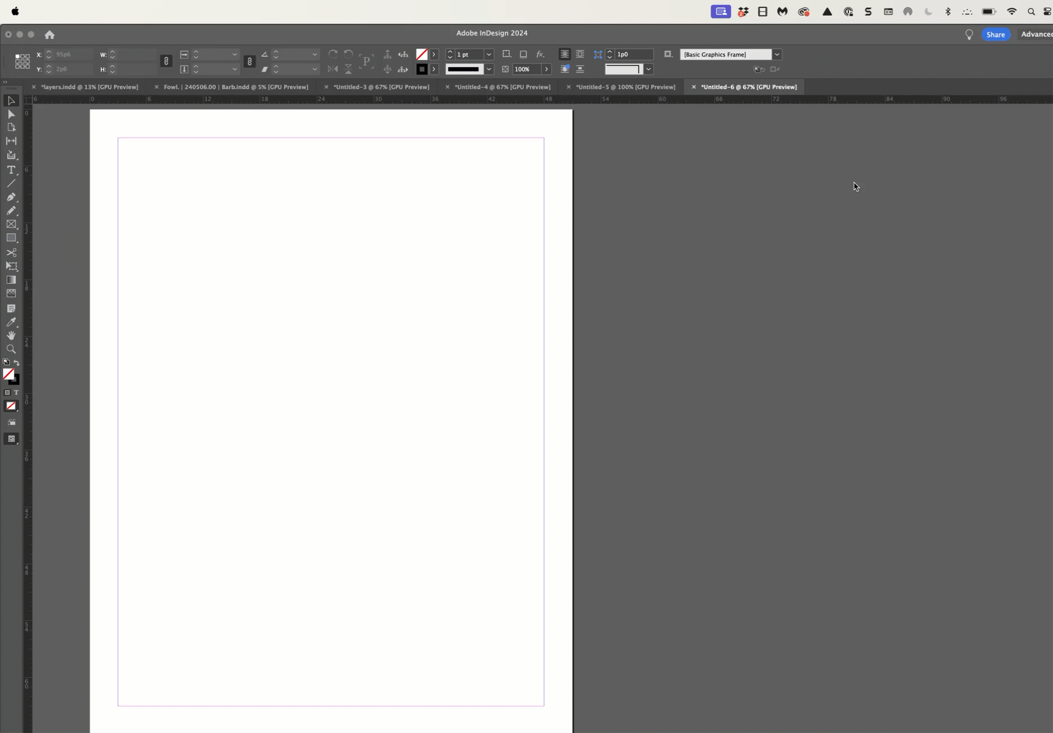Open the Basic Graphics Frame style dropdown
Screen dimensions: 1053x733
pyautogui.click(x=777, y=55)
